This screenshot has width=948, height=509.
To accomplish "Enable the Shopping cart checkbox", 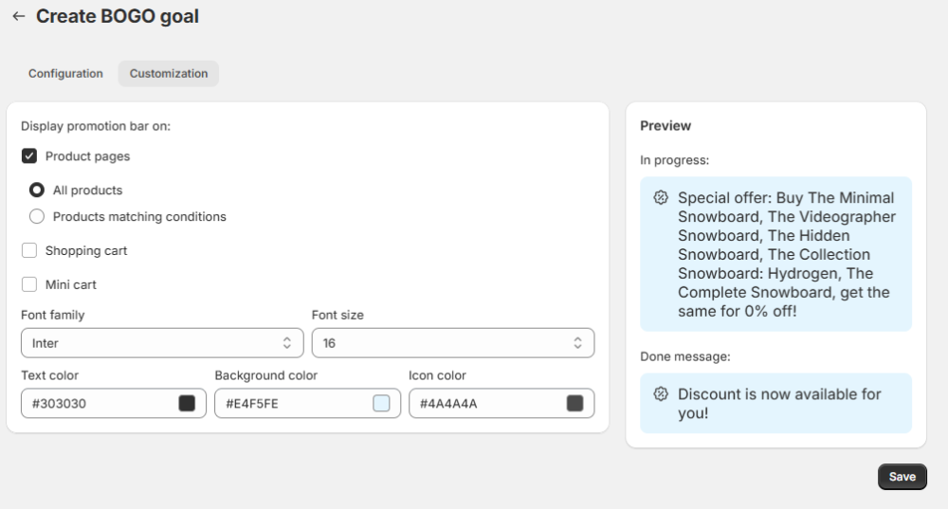I will (29, 251).
